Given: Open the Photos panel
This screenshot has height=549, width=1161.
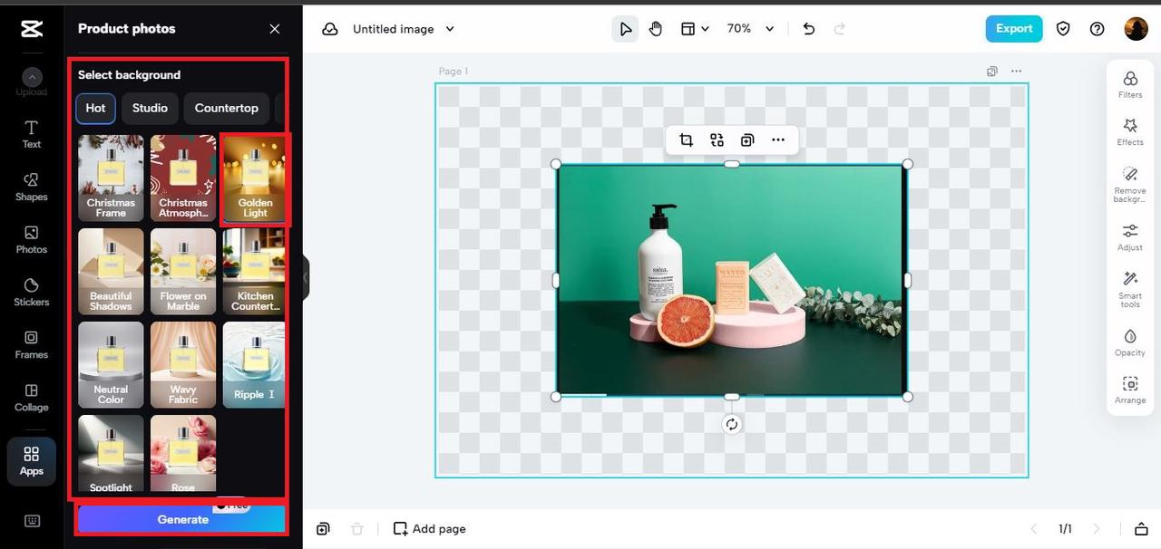Looking at the screenshot, I should (32, 239).
